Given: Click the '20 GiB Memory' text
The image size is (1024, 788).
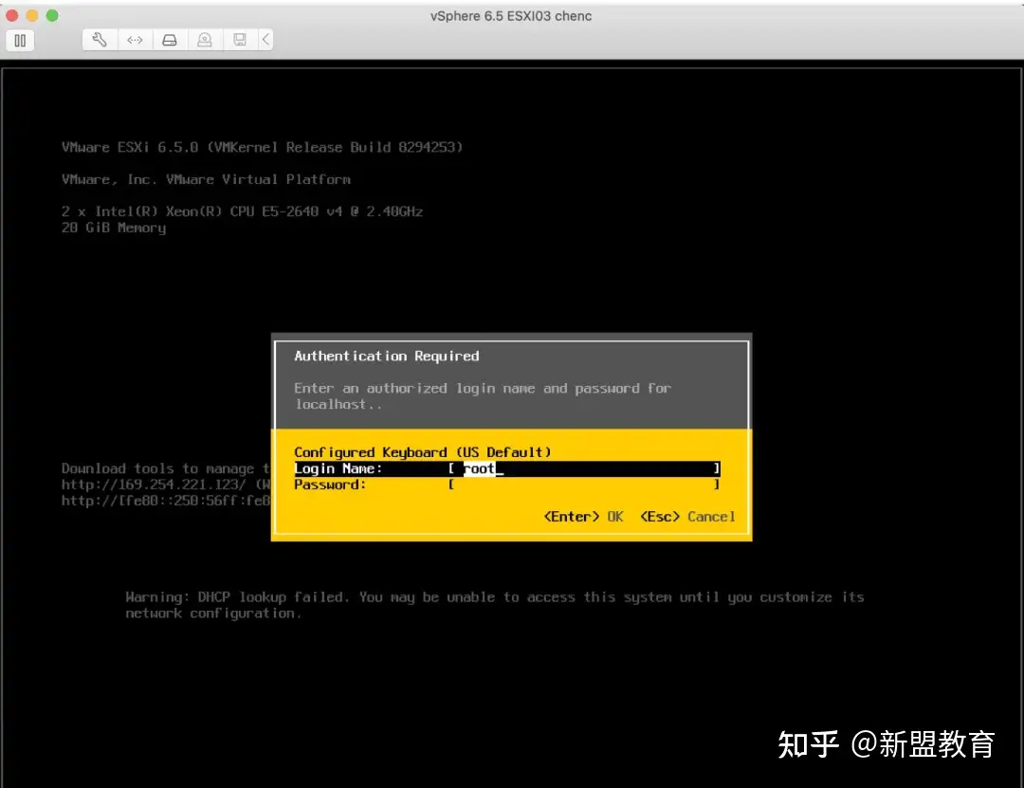Looking at the screenshot, I should [x=114, y=228].
